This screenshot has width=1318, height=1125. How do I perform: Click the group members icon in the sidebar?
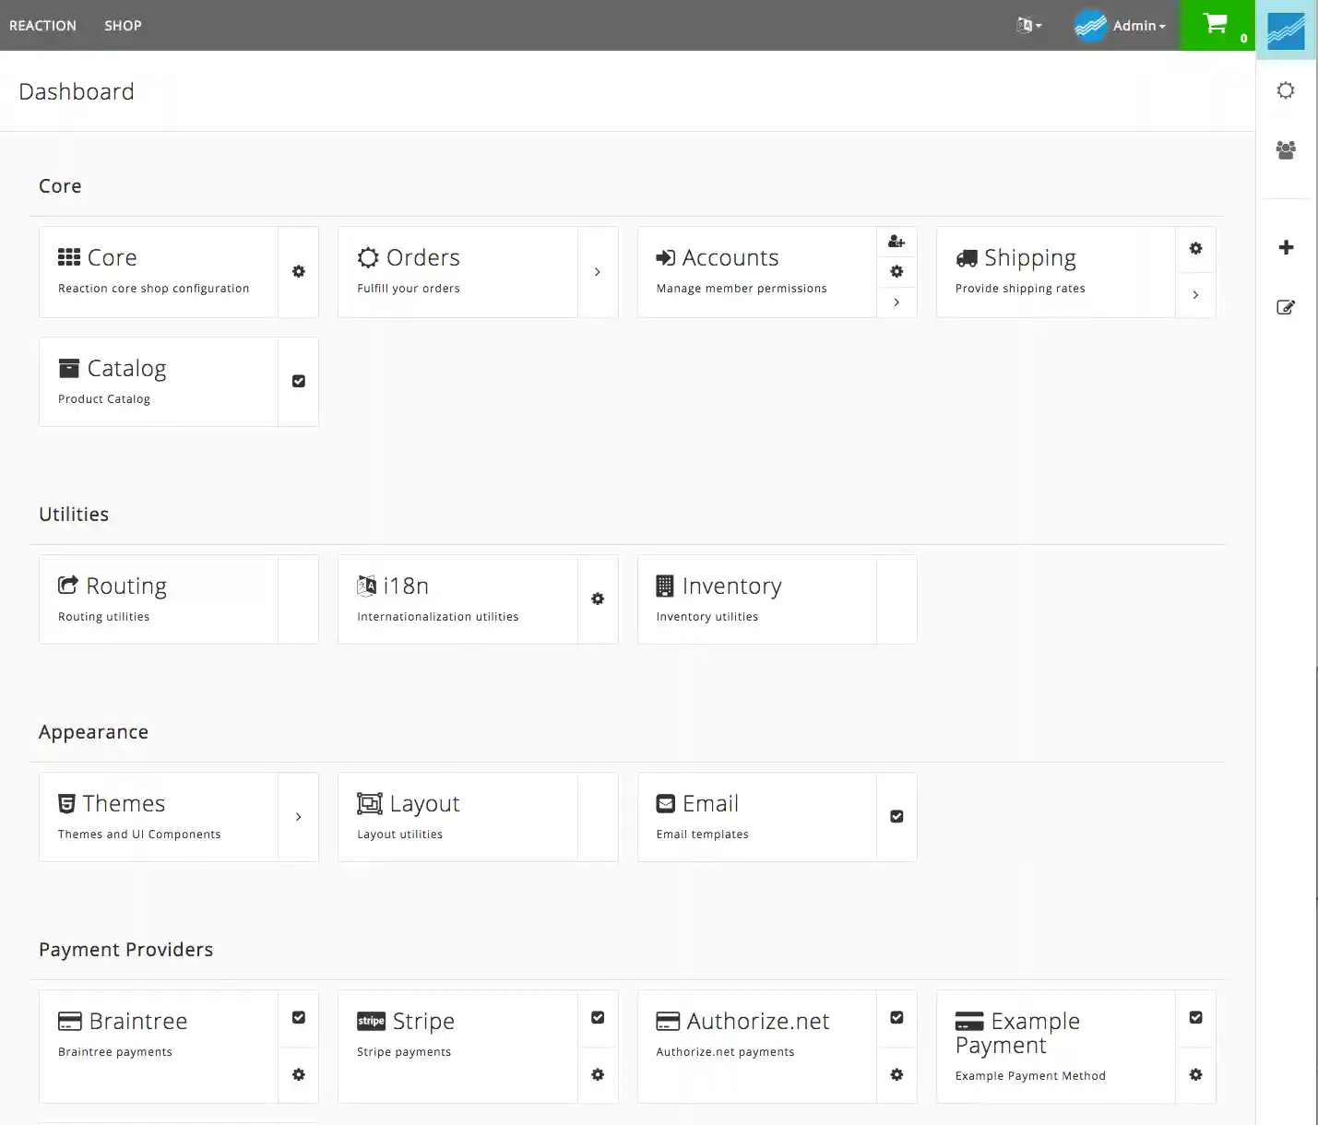[x=1286, y=149]
